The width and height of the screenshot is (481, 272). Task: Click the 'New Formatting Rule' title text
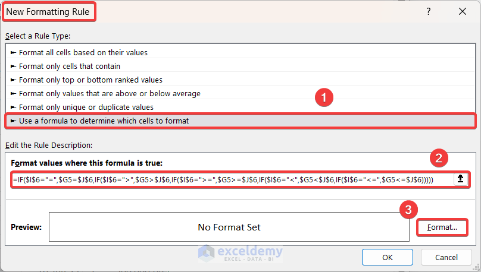pyautogui.click(x=48, y=11)
